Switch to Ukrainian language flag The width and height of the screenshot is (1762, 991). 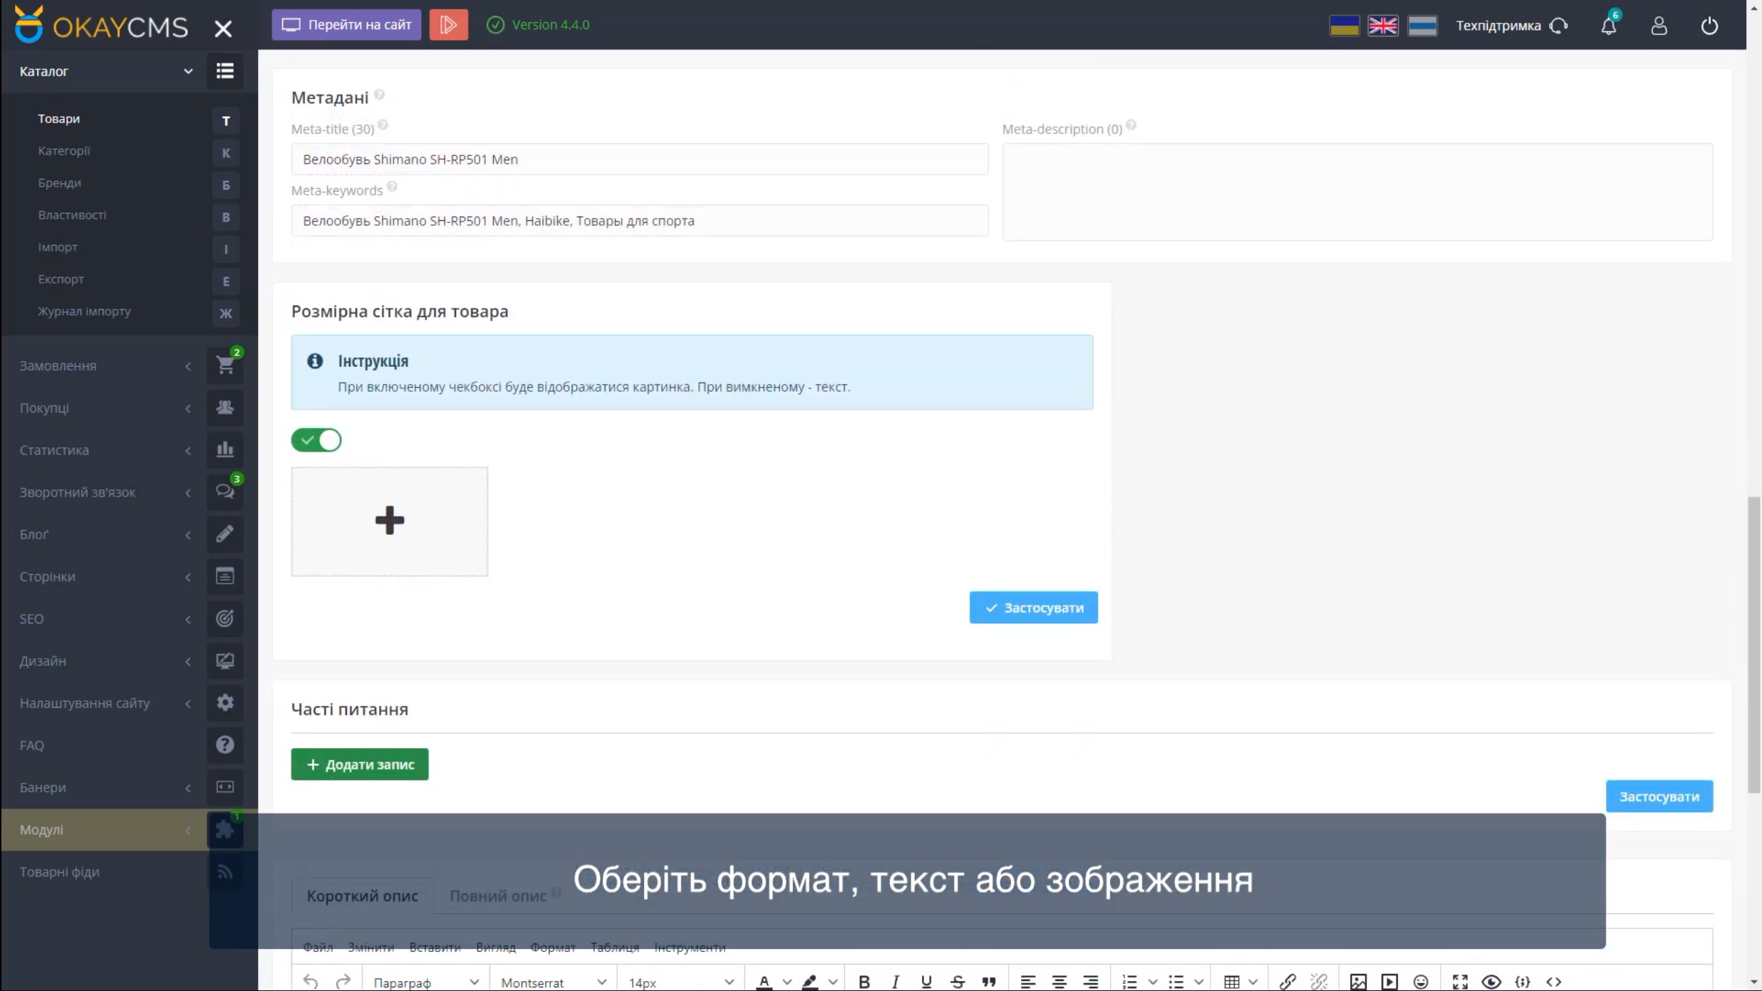[1344, 26]
